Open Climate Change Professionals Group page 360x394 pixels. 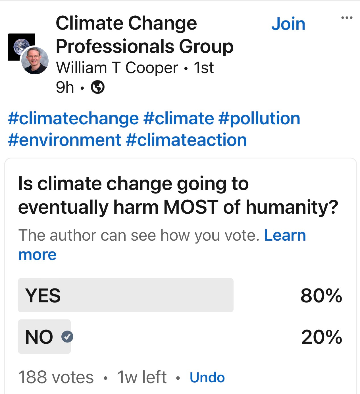pyautogui.click(x=144, y=34)
